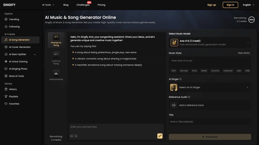Click the AI Stem Splitter icon
The height and width of the screenshot is (145, 259).
point(6,54)
